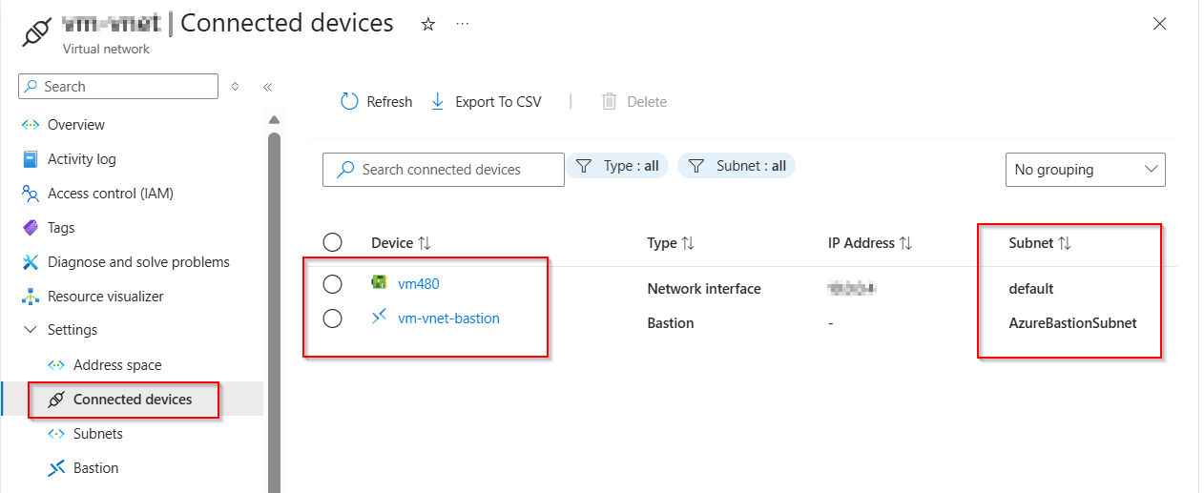
Task: Open the Subnet : all filter
Action: (x=737, y=166)
